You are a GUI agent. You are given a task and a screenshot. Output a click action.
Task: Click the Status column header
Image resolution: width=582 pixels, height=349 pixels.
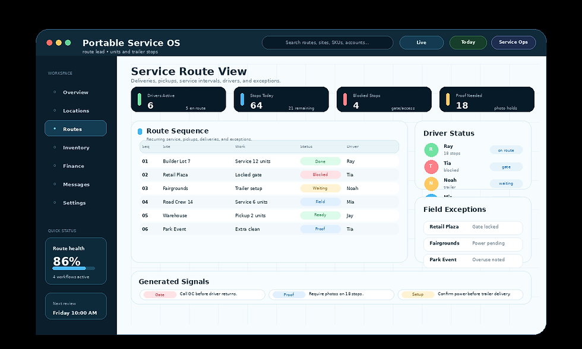pos(306,147)
